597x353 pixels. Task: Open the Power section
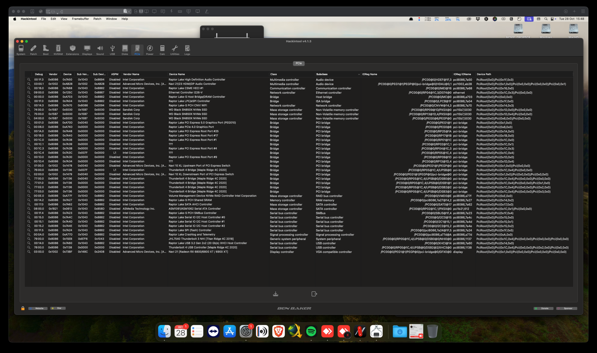tap(150, 50)
